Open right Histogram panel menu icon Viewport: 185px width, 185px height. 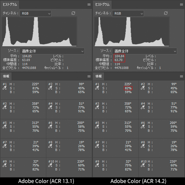(182, 4)
